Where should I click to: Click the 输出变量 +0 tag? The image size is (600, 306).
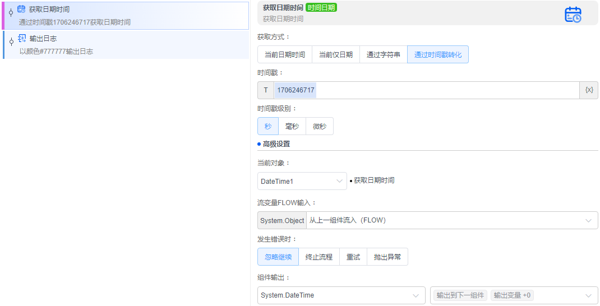click(512, 295)
